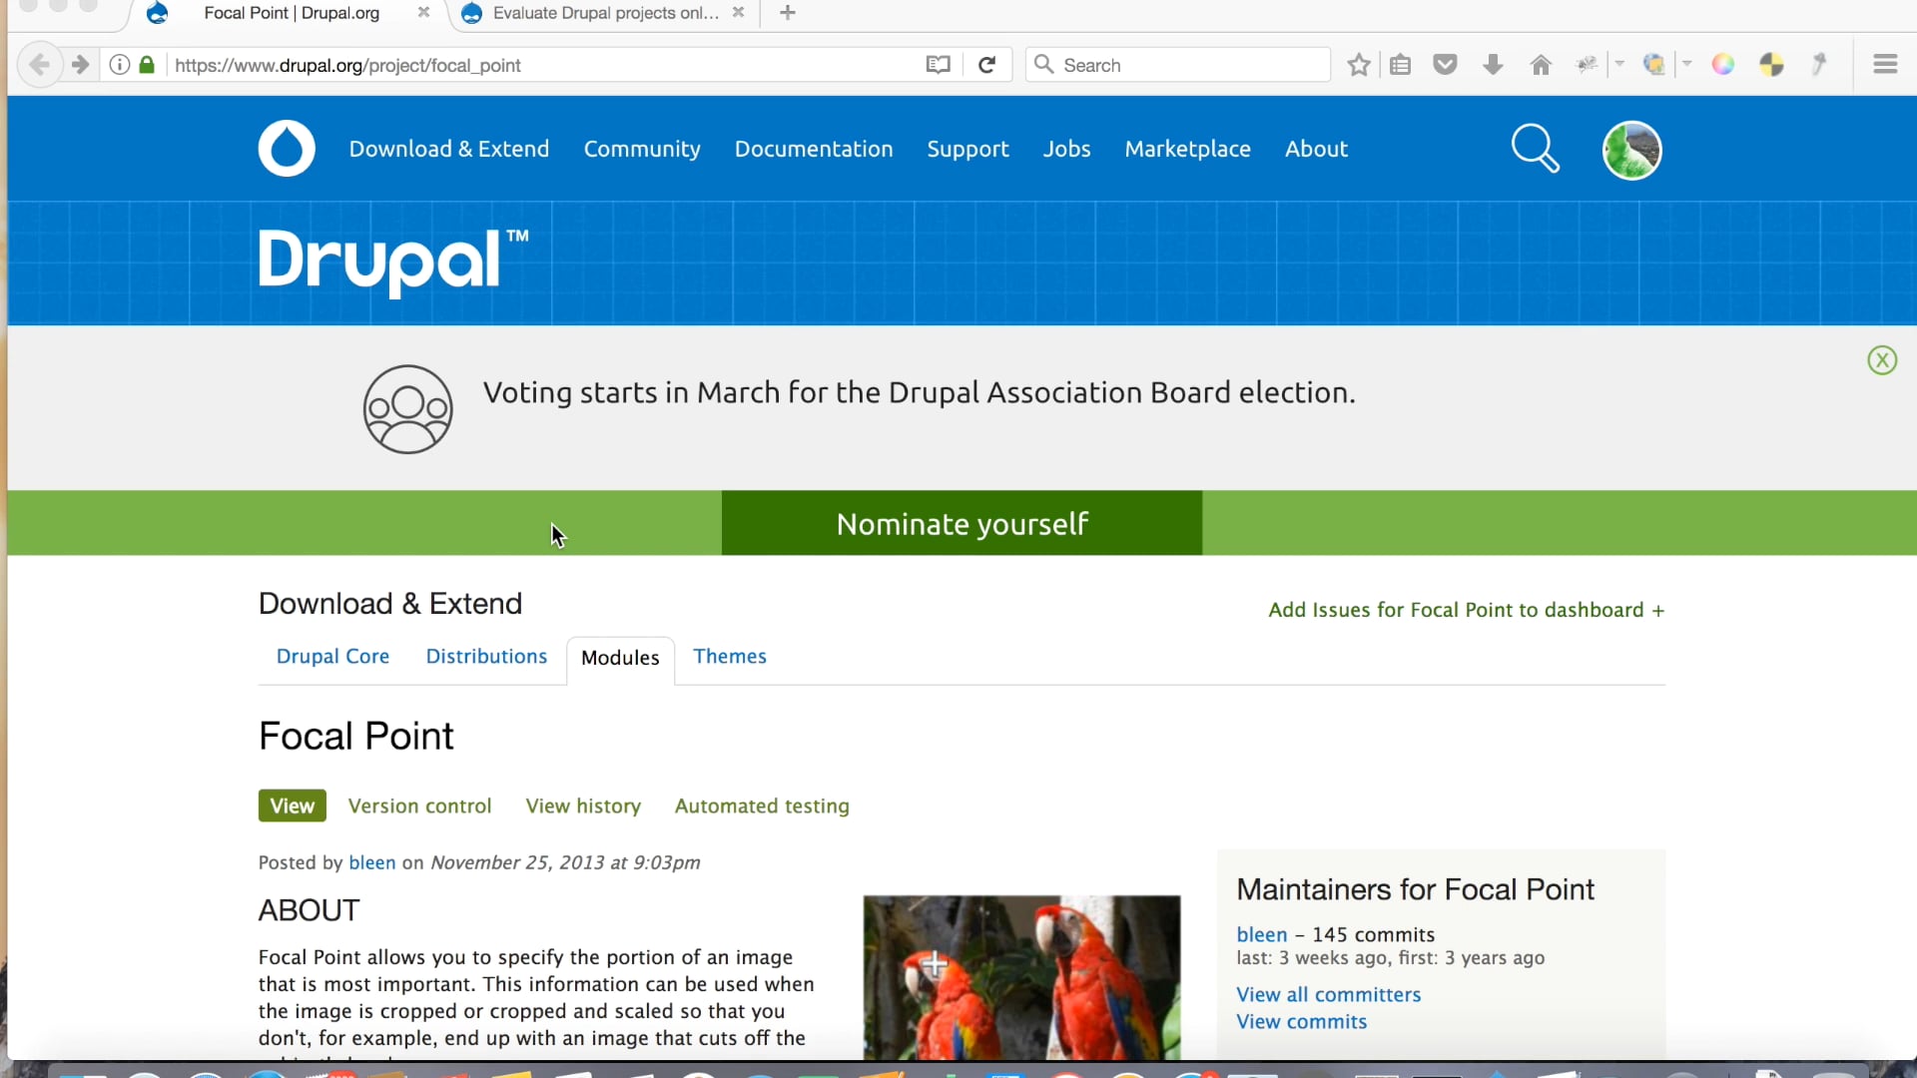Expand the Firebug dropdown arrow
The width and height of the screenshot is (1917, 1078).
click(1619, 64)
